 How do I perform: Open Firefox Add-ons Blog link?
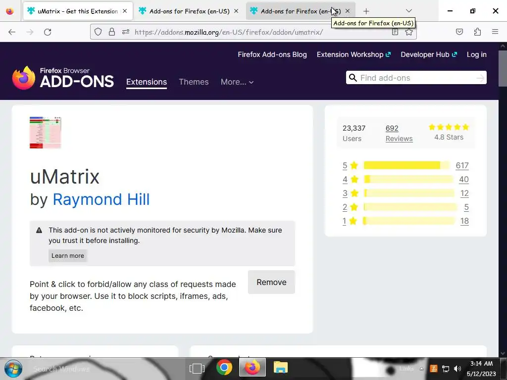(272, 54)
